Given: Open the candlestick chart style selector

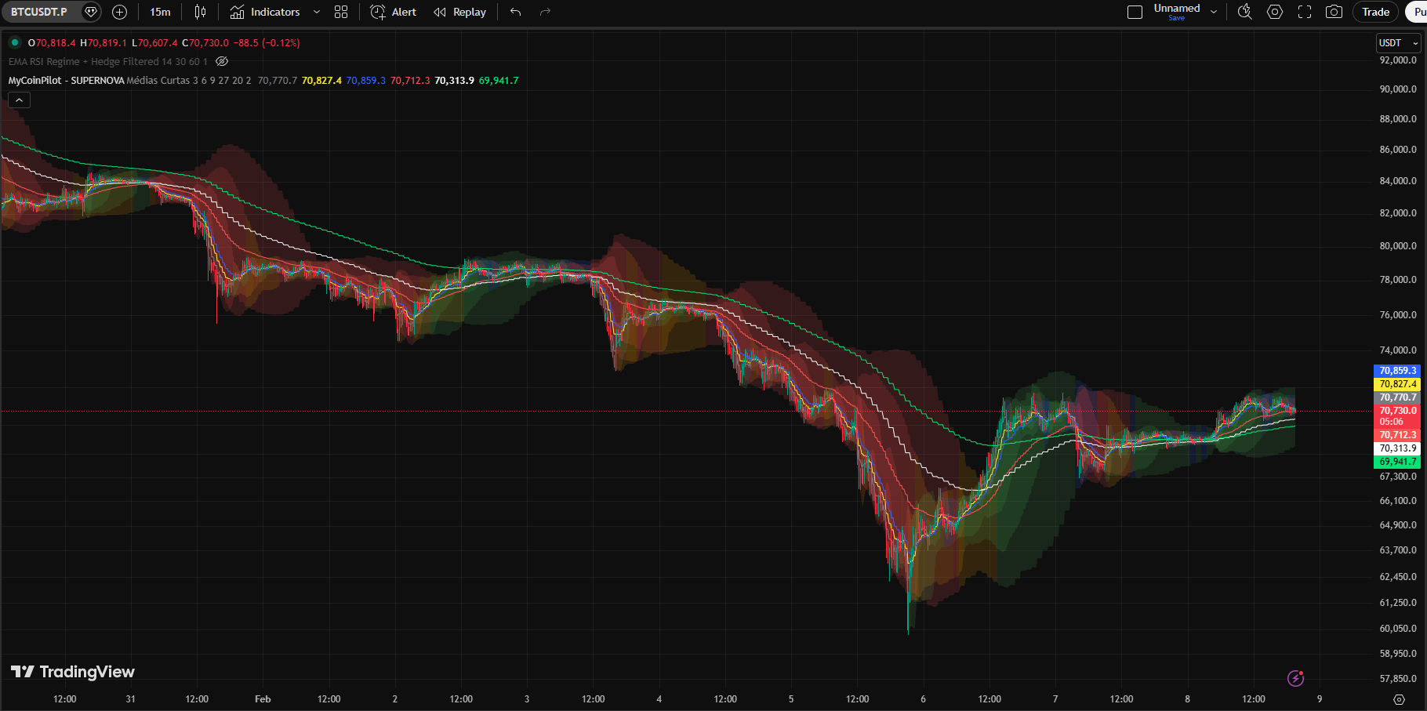Looking at the screenshot, I should coord(200,12).
